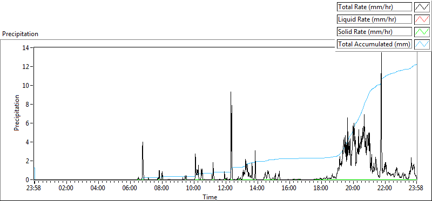Click the Solid Rate green line icon
432x201 pixels.
pyautogui.click(x=422, y=31)
